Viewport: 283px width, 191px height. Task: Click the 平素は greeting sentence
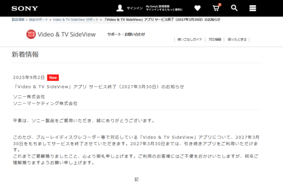click(84, 120)
